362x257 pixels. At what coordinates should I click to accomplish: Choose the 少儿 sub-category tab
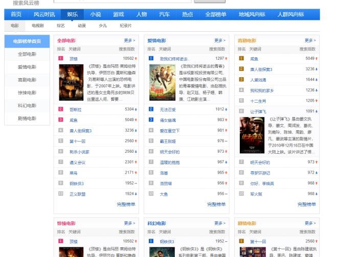coord(103,26)
